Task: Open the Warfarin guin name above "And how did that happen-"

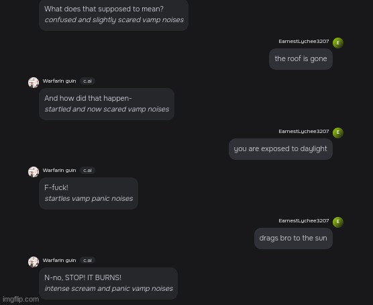Action: (x=59, y=81)
